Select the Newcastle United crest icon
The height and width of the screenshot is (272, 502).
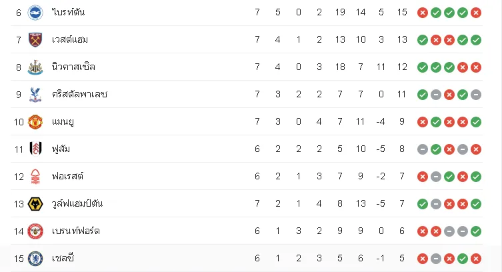[x=35, y=67]
